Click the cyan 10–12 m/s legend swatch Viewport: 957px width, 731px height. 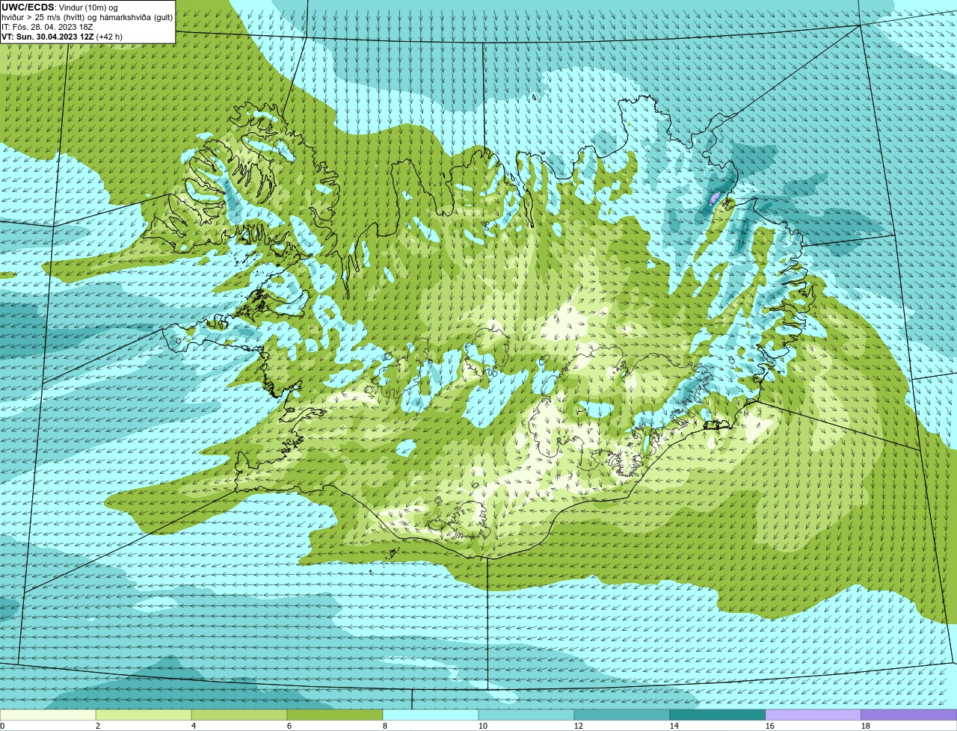(x=526, y=715)
